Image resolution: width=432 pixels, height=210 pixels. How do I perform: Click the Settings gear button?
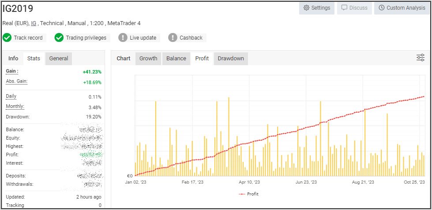click(316, 8)
